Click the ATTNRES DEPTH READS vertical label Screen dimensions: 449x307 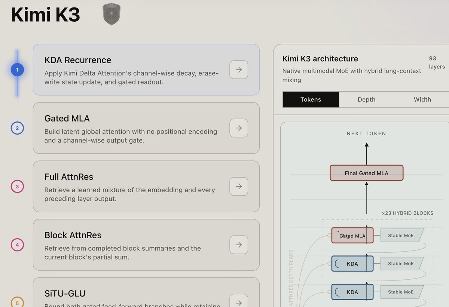click(291, 278)
